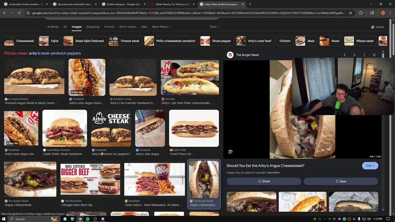The width and height of the screenshot is (395, 222).
Task: Filter by Philly cheesesteak sandwich chip
Action: tap(171, 41)
